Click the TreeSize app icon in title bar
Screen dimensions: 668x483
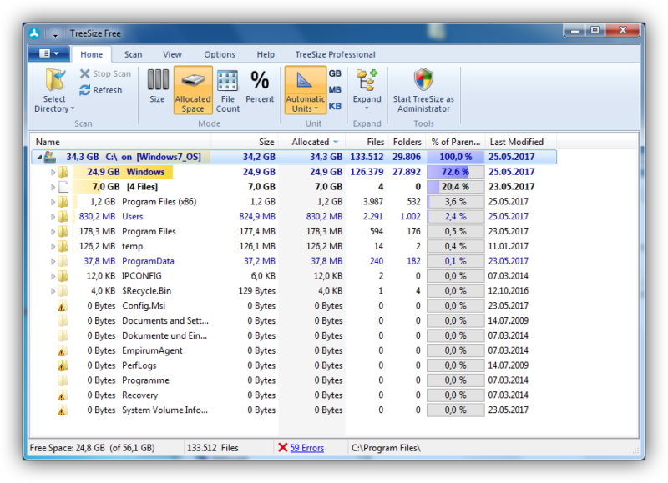pyautogui.click(x=34, y=33)
